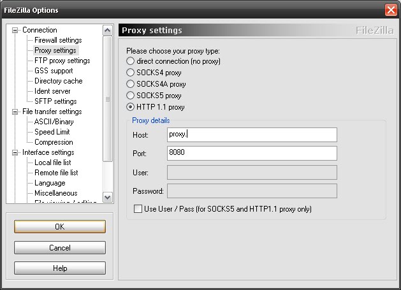The height and width of the screenshot is (290, 401).
Task: Go to GSS support settings
Action: pos(54,71)
